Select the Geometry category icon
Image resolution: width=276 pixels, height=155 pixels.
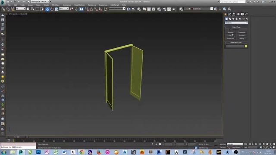pos(226,19)
